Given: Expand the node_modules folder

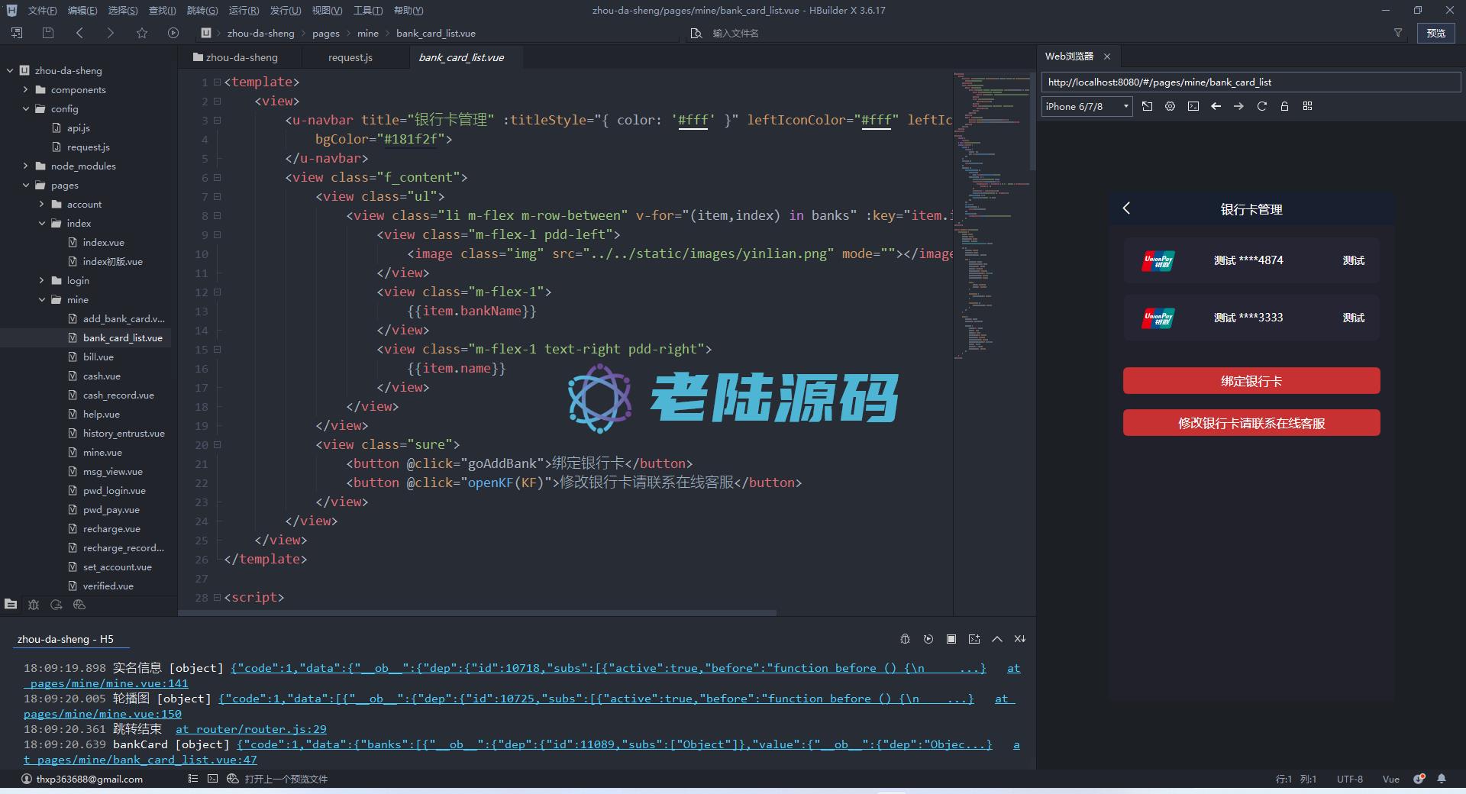Looking at the screenshot, I should (26, 166).
